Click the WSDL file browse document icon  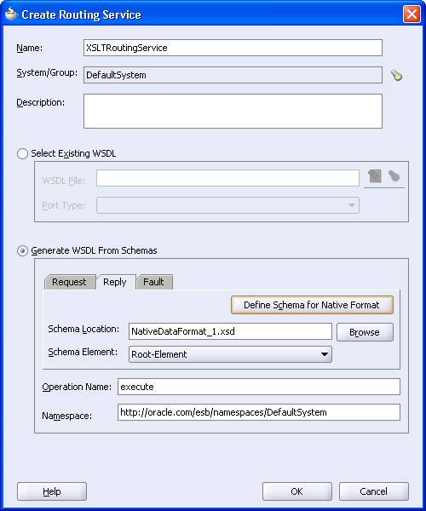(375, 176)
